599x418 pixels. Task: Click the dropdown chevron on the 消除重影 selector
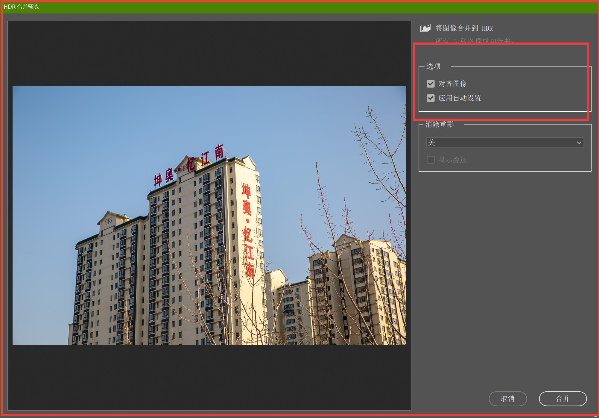point(579,143)
